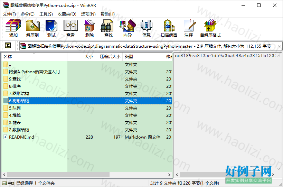This screenshot has height=187, width=283.
Task: Click the Virus Scan (扫描病毒) icon
Action: pyautogui.click(x=169, y=26)
